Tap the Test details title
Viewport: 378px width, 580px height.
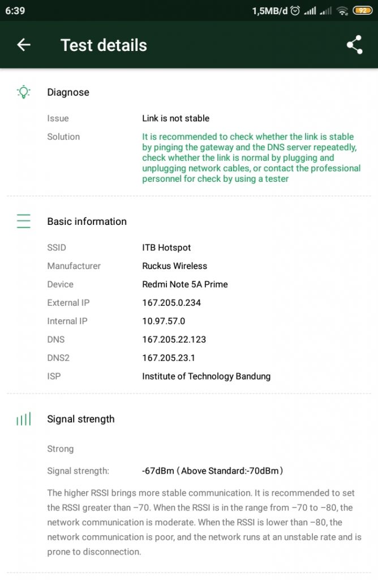pos(104,45)
